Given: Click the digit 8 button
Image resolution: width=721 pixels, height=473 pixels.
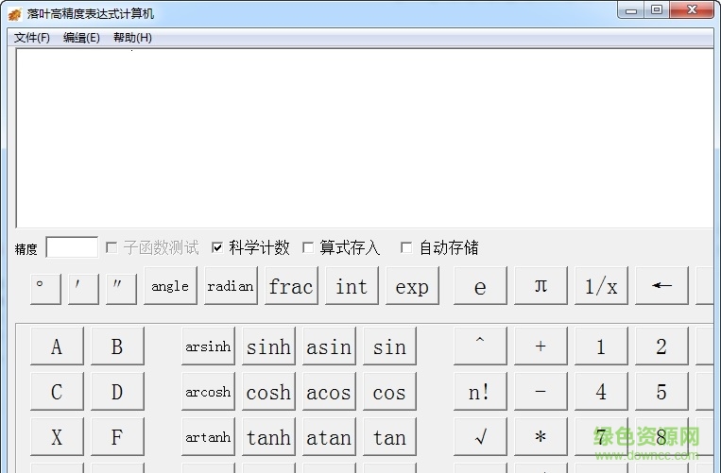Looking at the screenshot, I should [x=661, y=436].
